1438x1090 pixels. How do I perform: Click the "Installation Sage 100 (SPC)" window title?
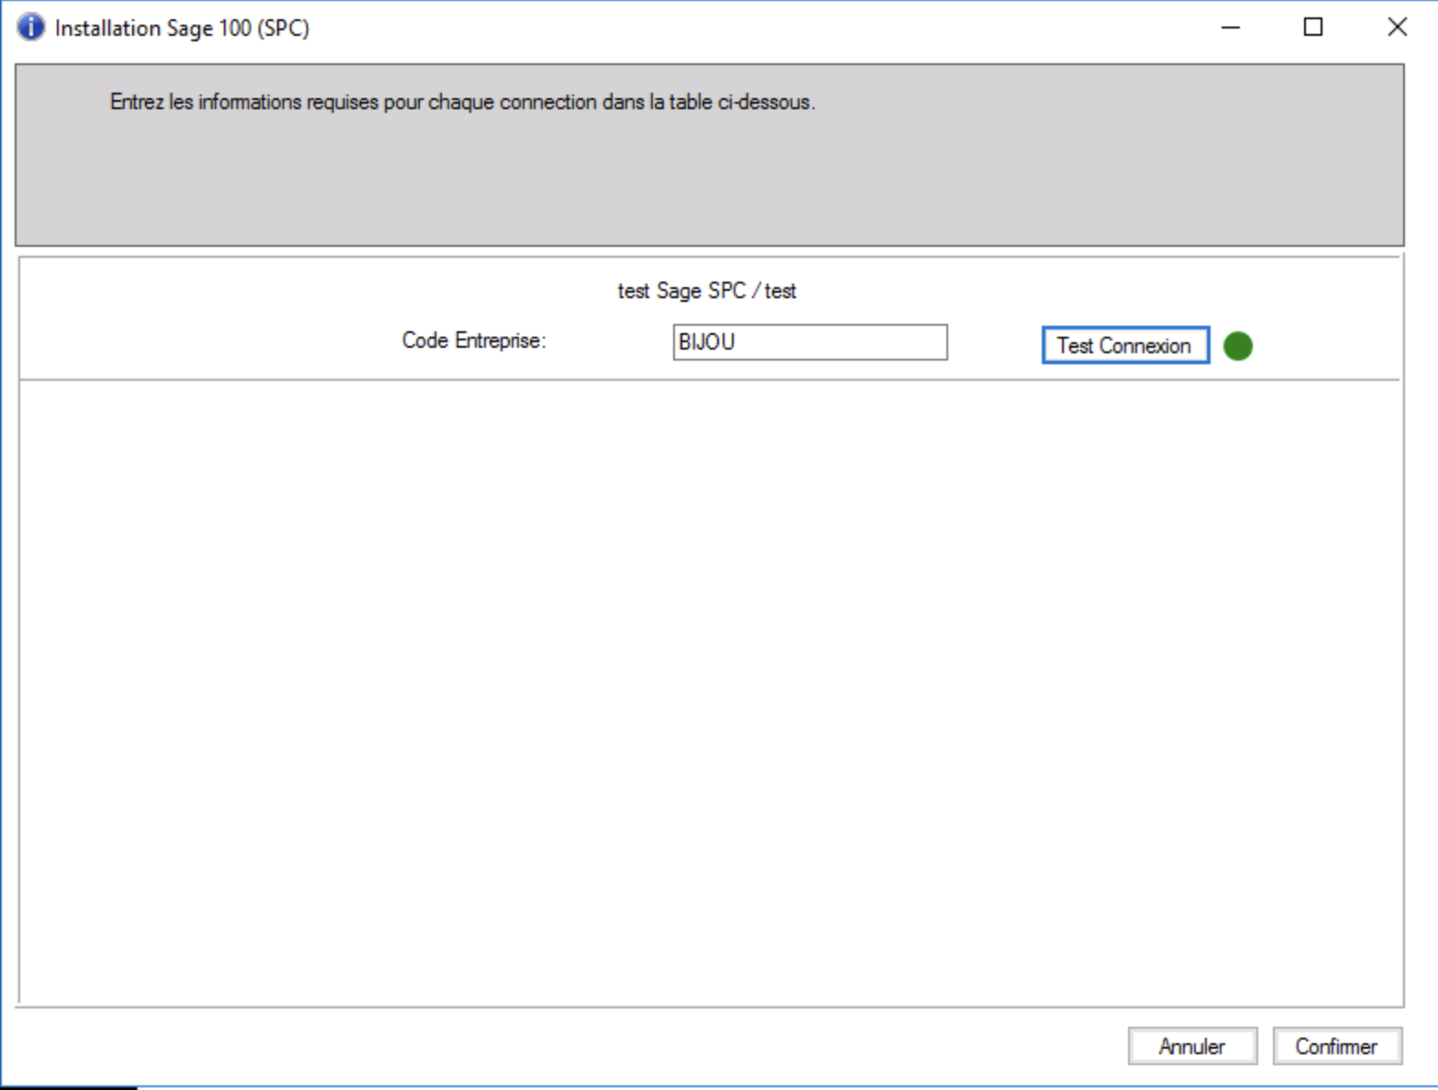182,28
